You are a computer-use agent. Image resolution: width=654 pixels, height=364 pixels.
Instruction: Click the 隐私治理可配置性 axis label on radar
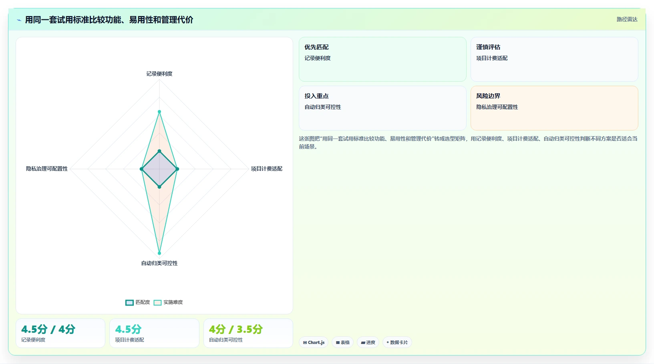click(47, 169)
